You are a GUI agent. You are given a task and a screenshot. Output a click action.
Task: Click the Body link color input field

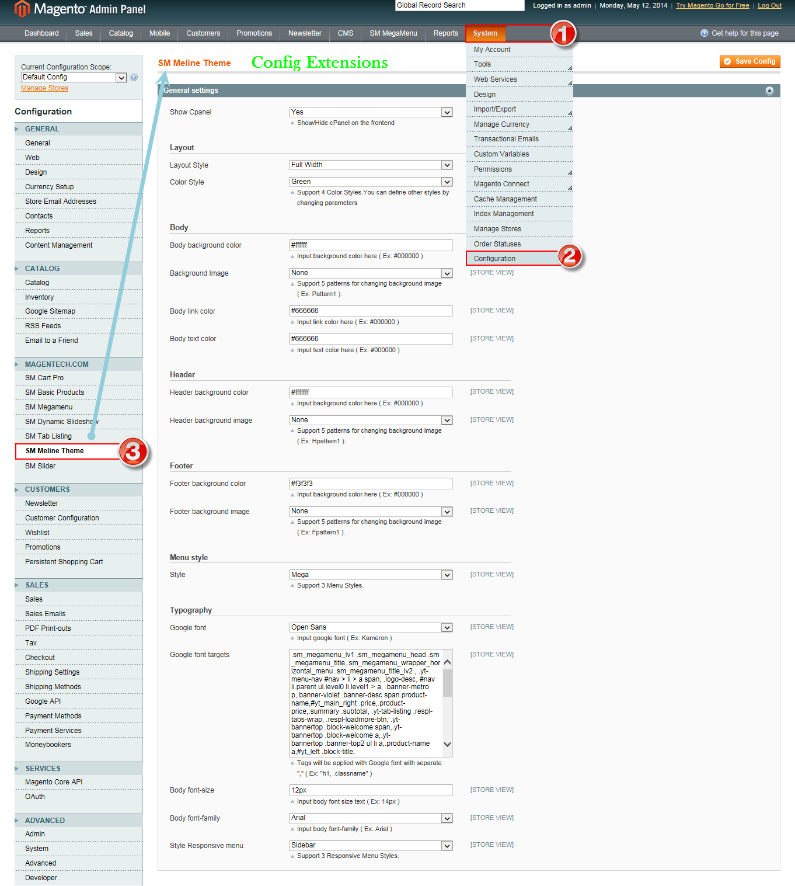tap(371, 311)
